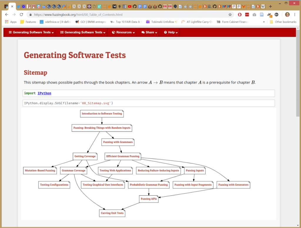Click the AdBlock hand extension icon

[x=240, y=14]
